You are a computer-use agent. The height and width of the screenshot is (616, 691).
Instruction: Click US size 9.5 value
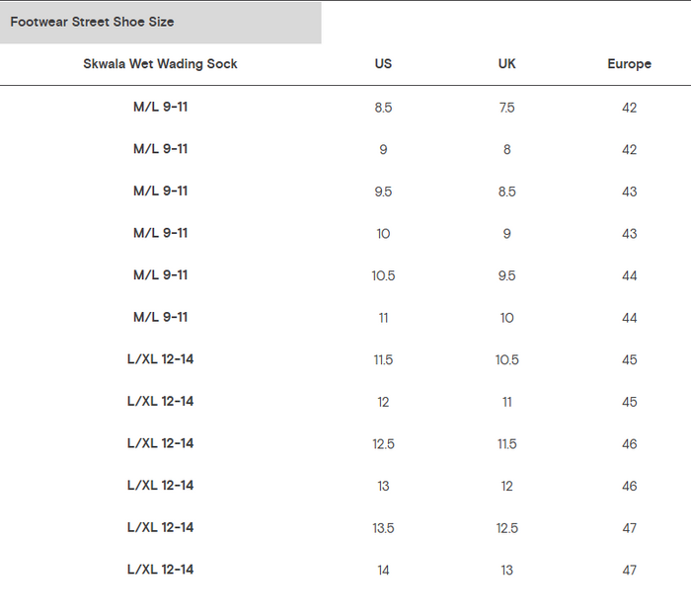click(x=383, y=192)
